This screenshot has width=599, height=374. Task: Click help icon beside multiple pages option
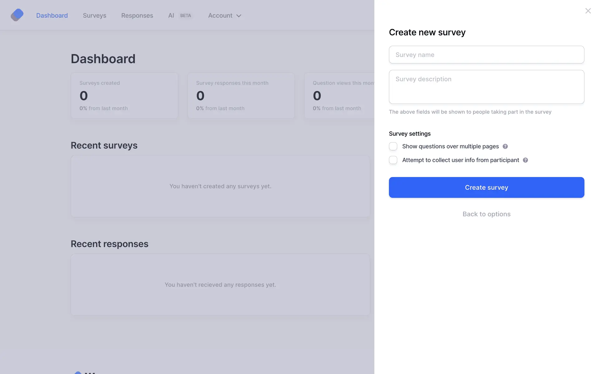click(505, 146)
